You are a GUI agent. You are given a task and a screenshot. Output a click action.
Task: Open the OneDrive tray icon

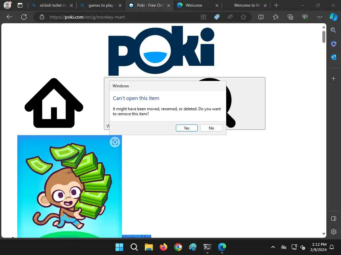[x=284, y=247]
